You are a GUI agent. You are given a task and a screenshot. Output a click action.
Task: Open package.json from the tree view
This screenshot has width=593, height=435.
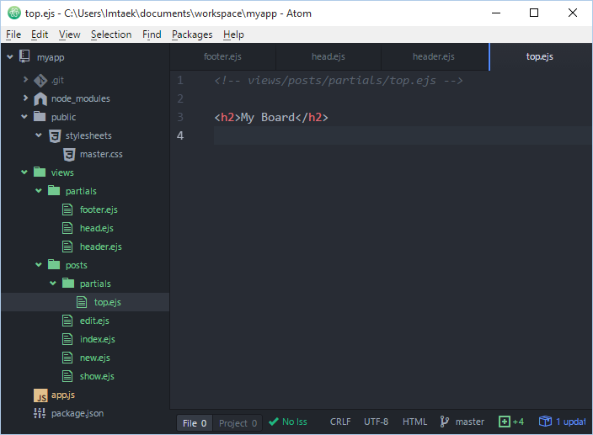click(x=77, y=413)
